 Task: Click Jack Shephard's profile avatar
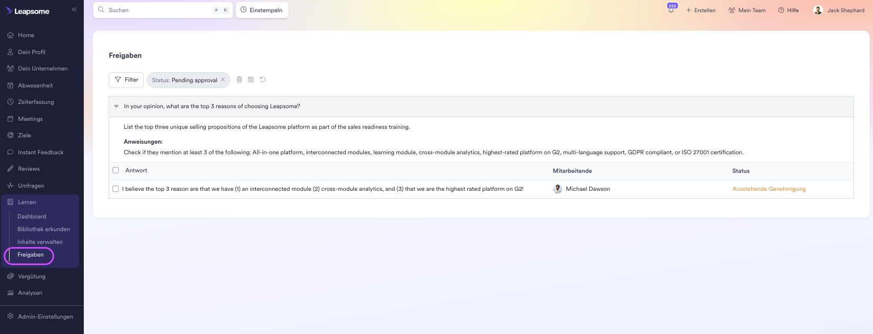click(x=818, y=10)
